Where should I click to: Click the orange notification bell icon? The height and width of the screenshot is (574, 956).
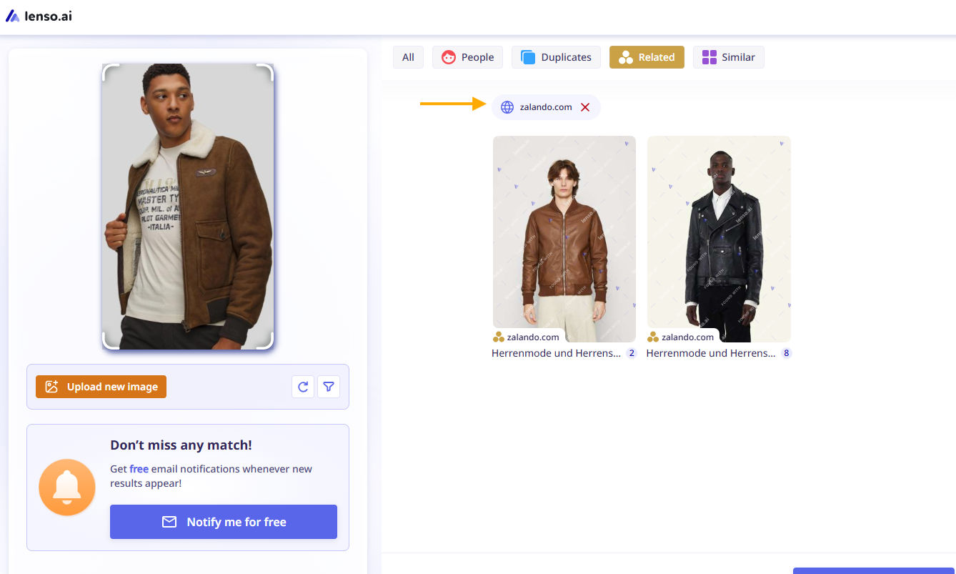(x=67, y=488)
